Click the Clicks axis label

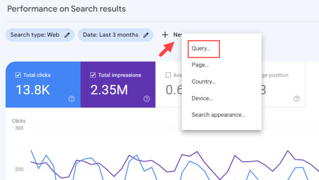[19, 121]
